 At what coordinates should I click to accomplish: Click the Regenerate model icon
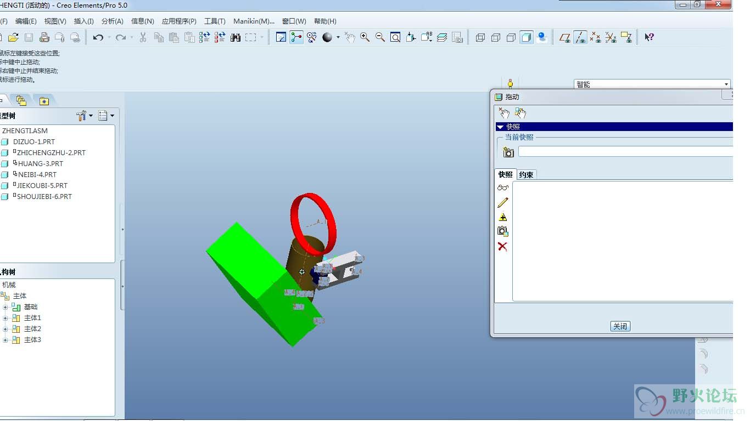click(205, 37)
